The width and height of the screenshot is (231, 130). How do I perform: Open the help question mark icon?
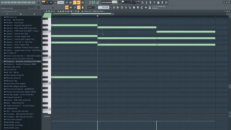click(154, 3)
